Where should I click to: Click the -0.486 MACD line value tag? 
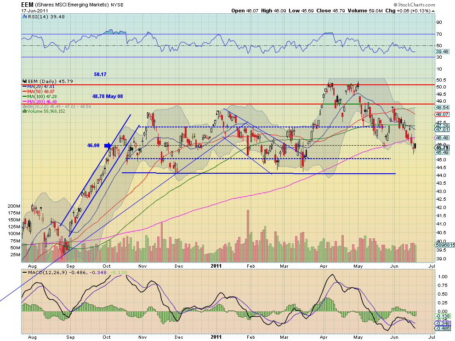443,328
